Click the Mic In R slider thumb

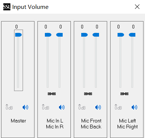point(59,35)
